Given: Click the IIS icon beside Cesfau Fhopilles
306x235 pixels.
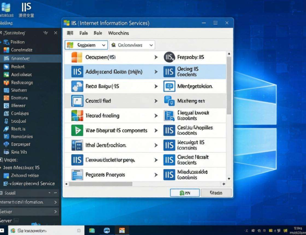Looking at the screenshot, I should tap(169, 130).
